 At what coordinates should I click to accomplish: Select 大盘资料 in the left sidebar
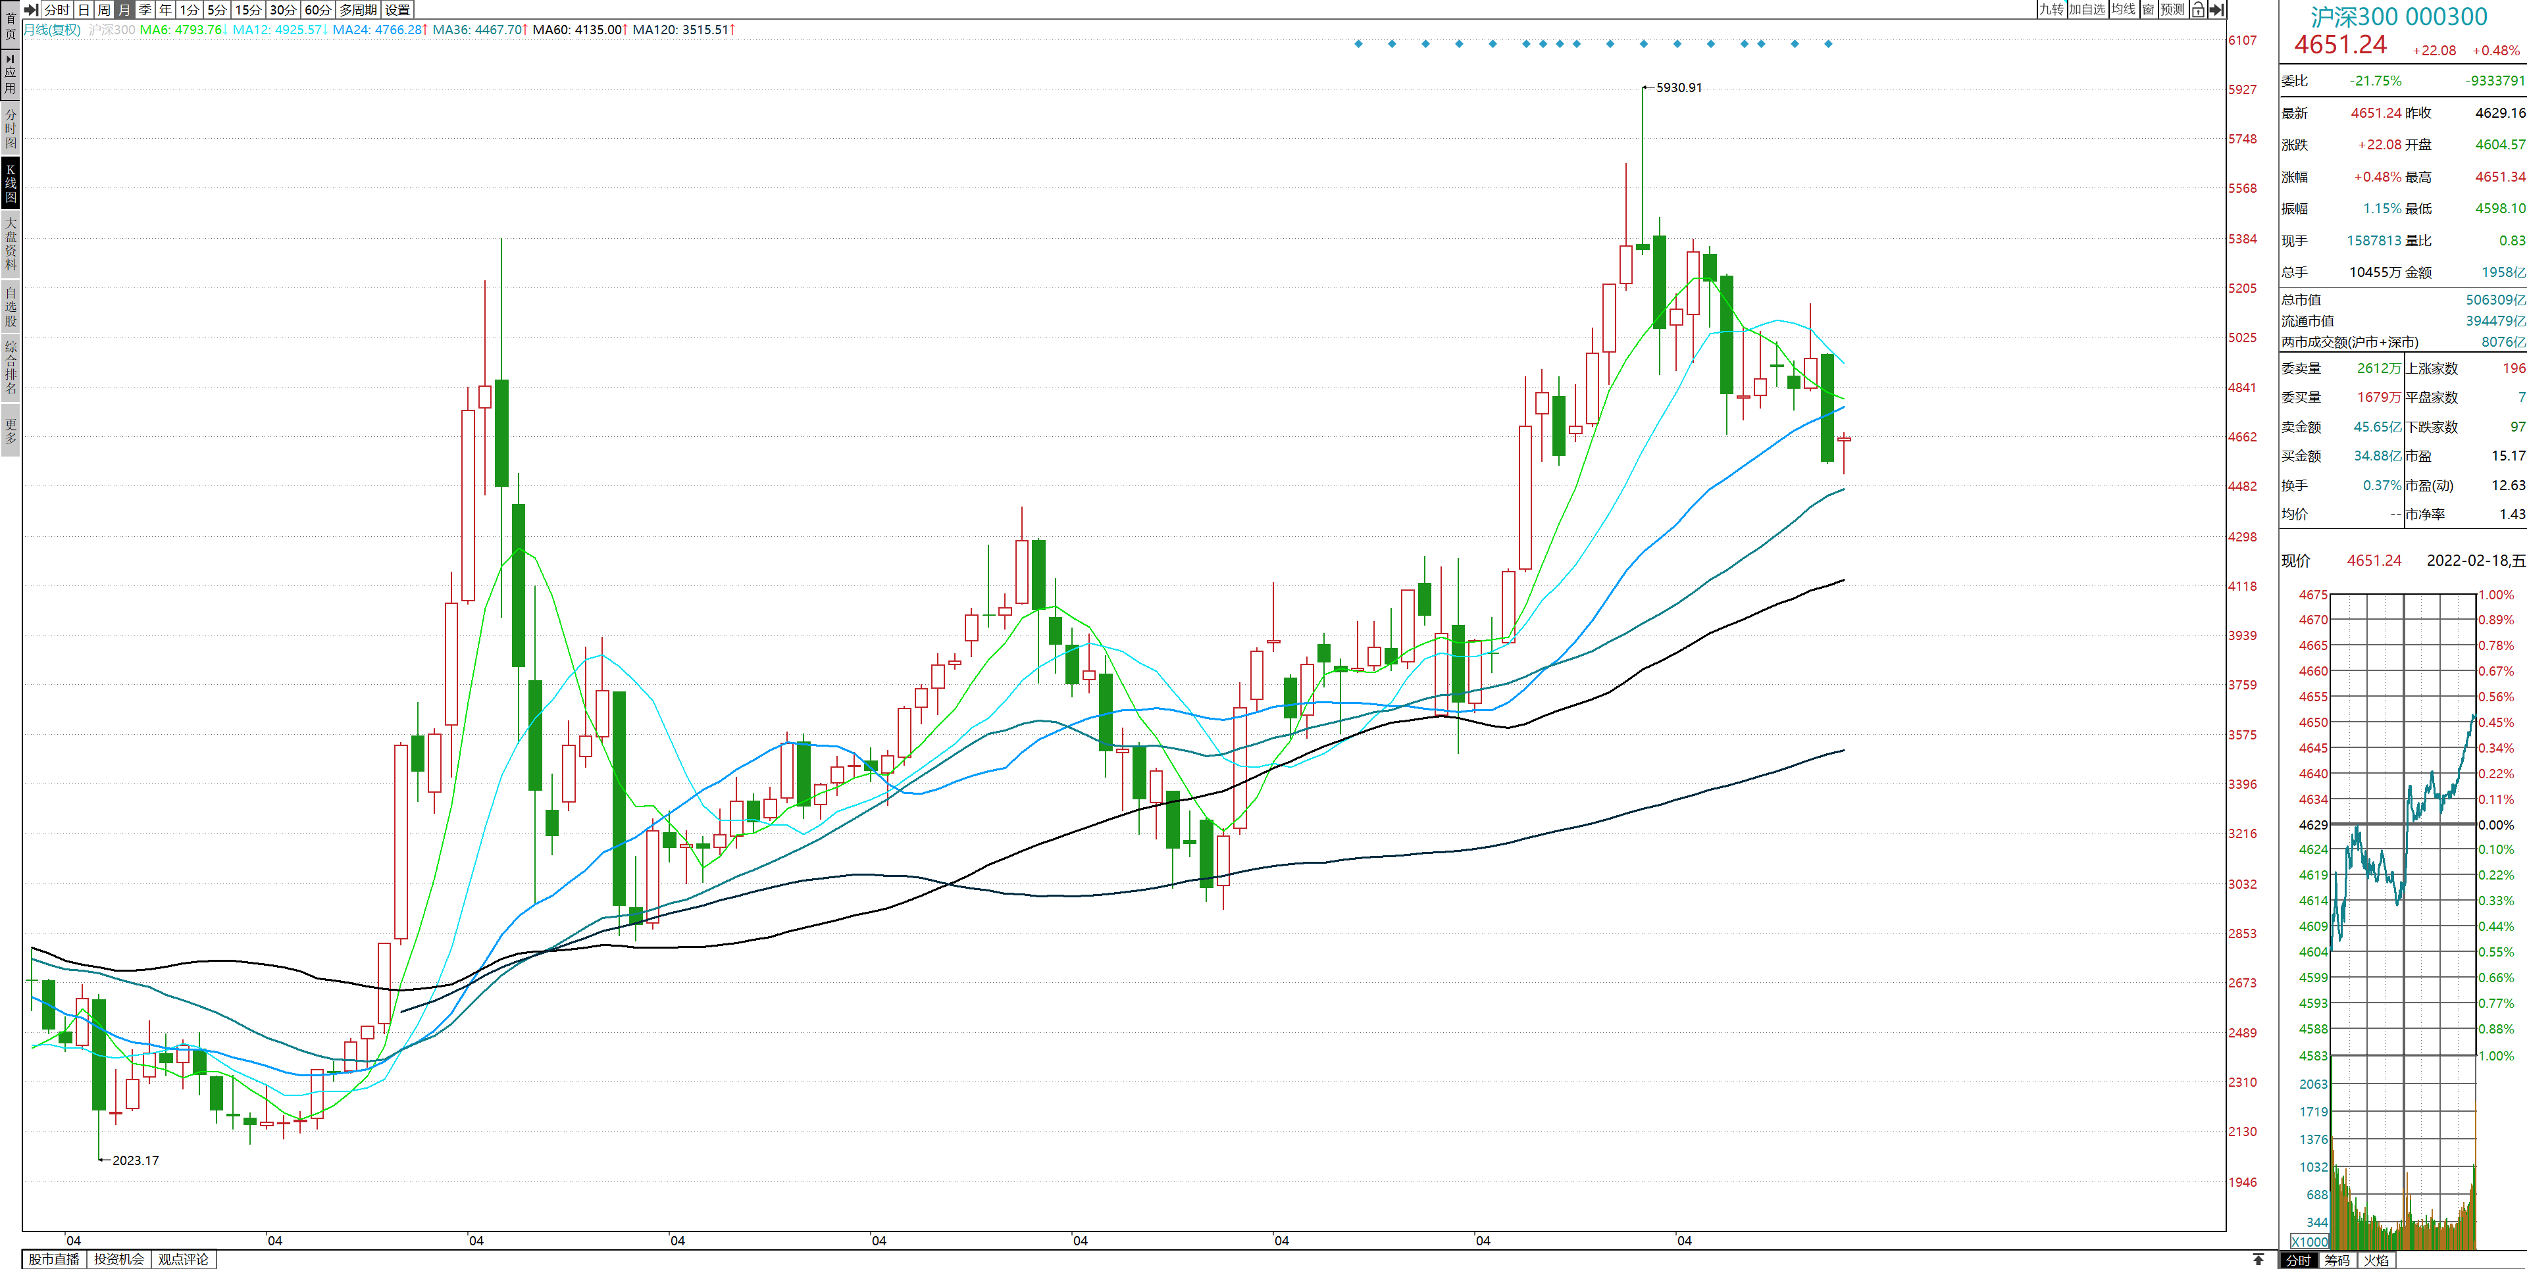[10, 243]
